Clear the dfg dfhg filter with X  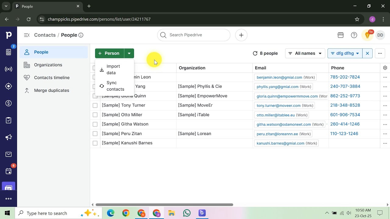(x=367, y=53)
